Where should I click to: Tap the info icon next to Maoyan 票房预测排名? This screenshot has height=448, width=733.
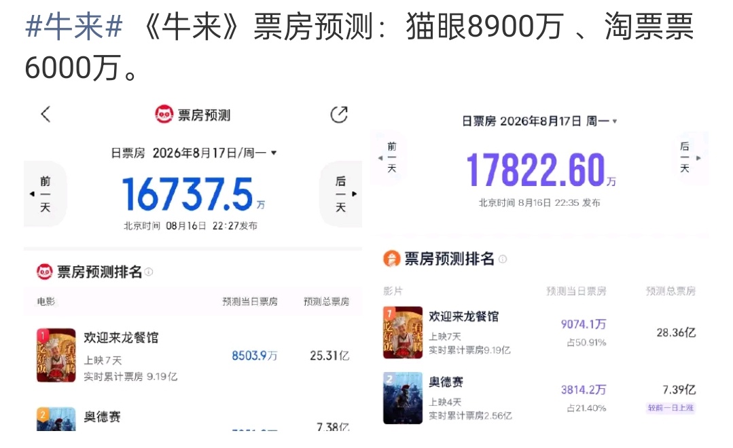pos(149,272)
